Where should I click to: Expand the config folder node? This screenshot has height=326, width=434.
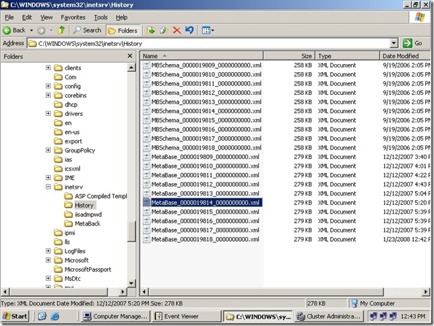(x=48, y=86)
